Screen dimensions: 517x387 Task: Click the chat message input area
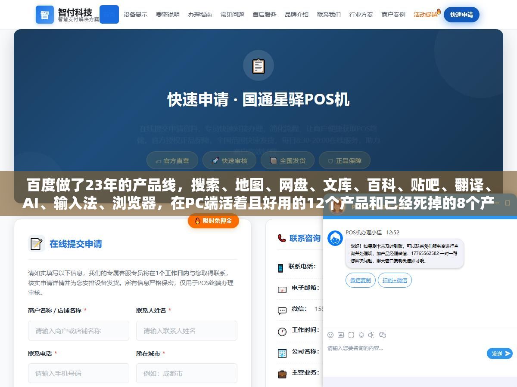tap(405, 353)
